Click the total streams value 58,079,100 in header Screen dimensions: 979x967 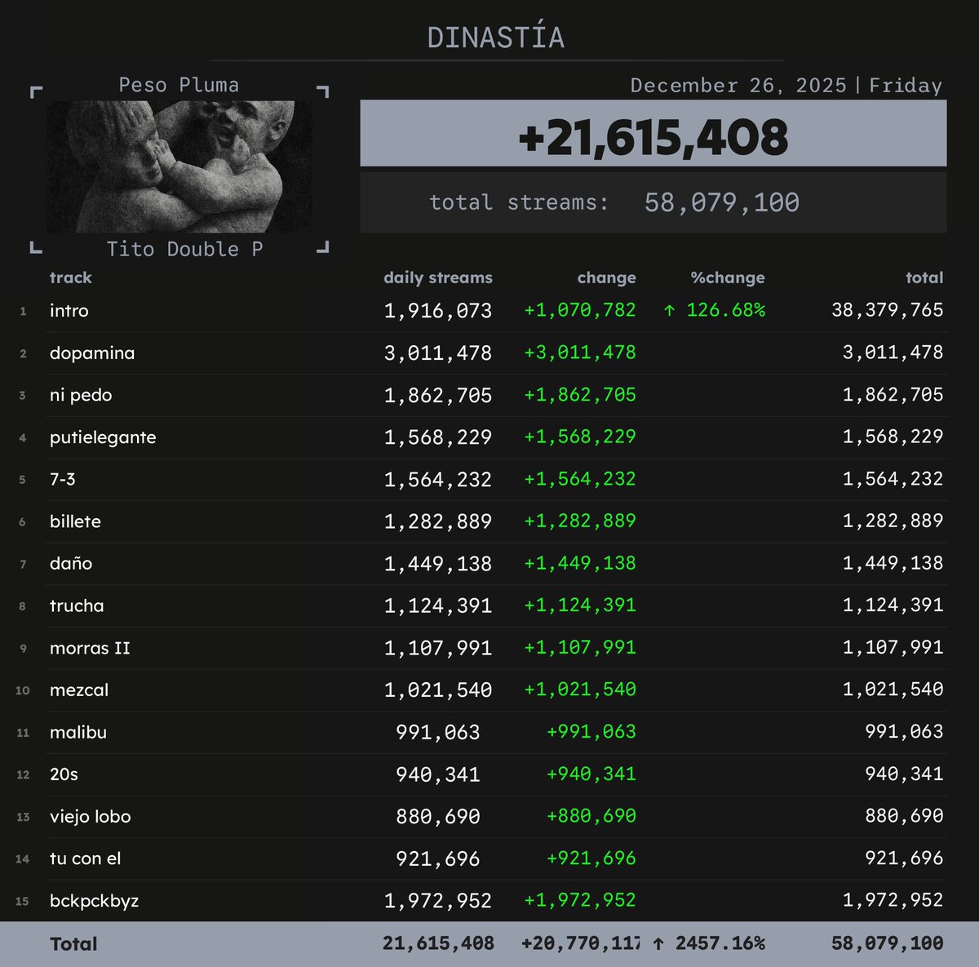tap(722, 202)
